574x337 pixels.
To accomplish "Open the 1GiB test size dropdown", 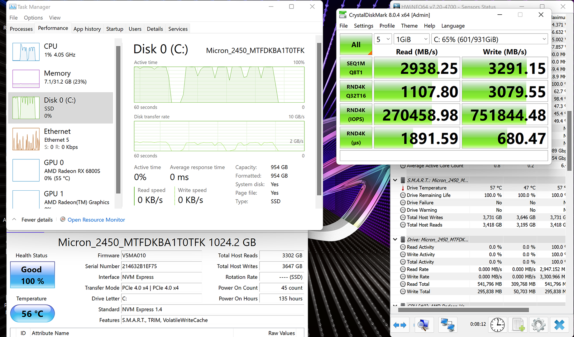I will tap(411, 39).
